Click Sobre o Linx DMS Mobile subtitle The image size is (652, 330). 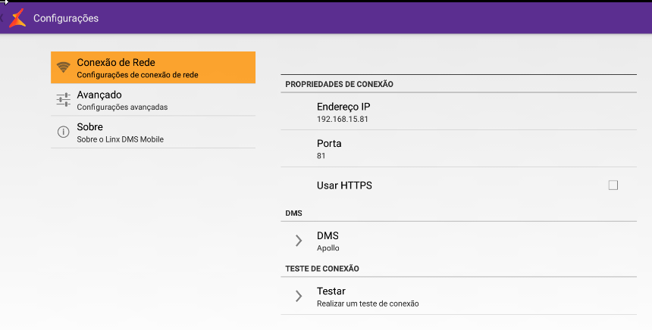[121, 139]
